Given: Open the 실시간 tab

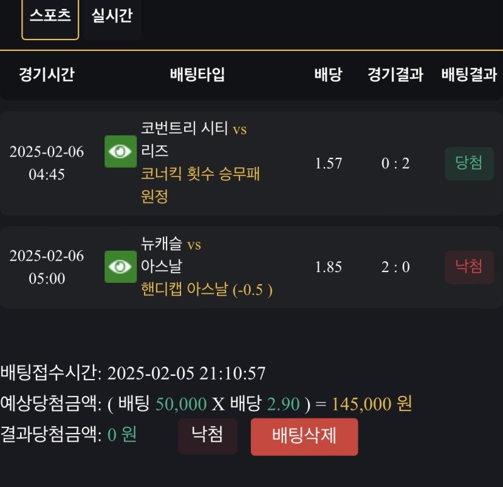Looking at the screenshot, I should 112,17.
